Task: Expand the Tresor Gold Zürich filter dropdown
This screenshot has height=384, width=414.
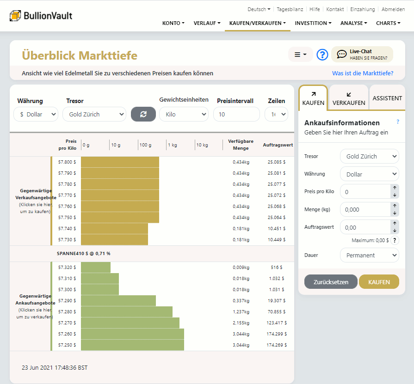Action: [x=94, y=114]
